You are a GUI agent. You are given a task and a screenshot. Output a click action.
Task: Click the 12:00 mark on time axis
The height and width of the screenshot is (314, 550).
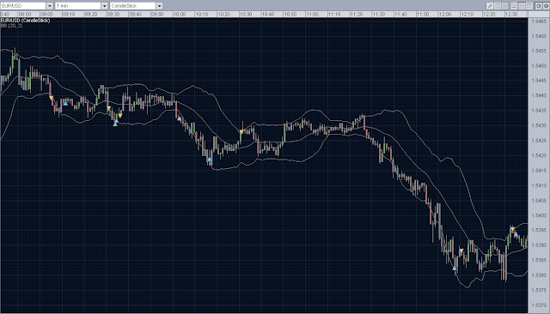445,15
